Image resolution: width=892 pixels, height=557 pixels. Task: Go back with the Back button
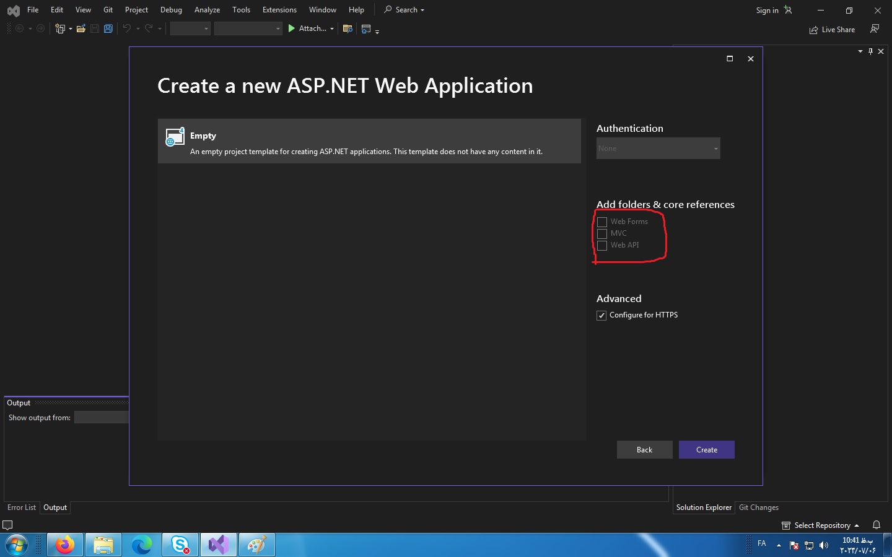[644, 450]
